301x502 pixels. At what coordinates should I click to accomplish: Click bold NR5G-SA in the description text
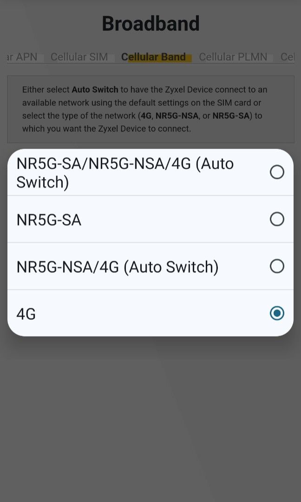(x=231, y=116)
